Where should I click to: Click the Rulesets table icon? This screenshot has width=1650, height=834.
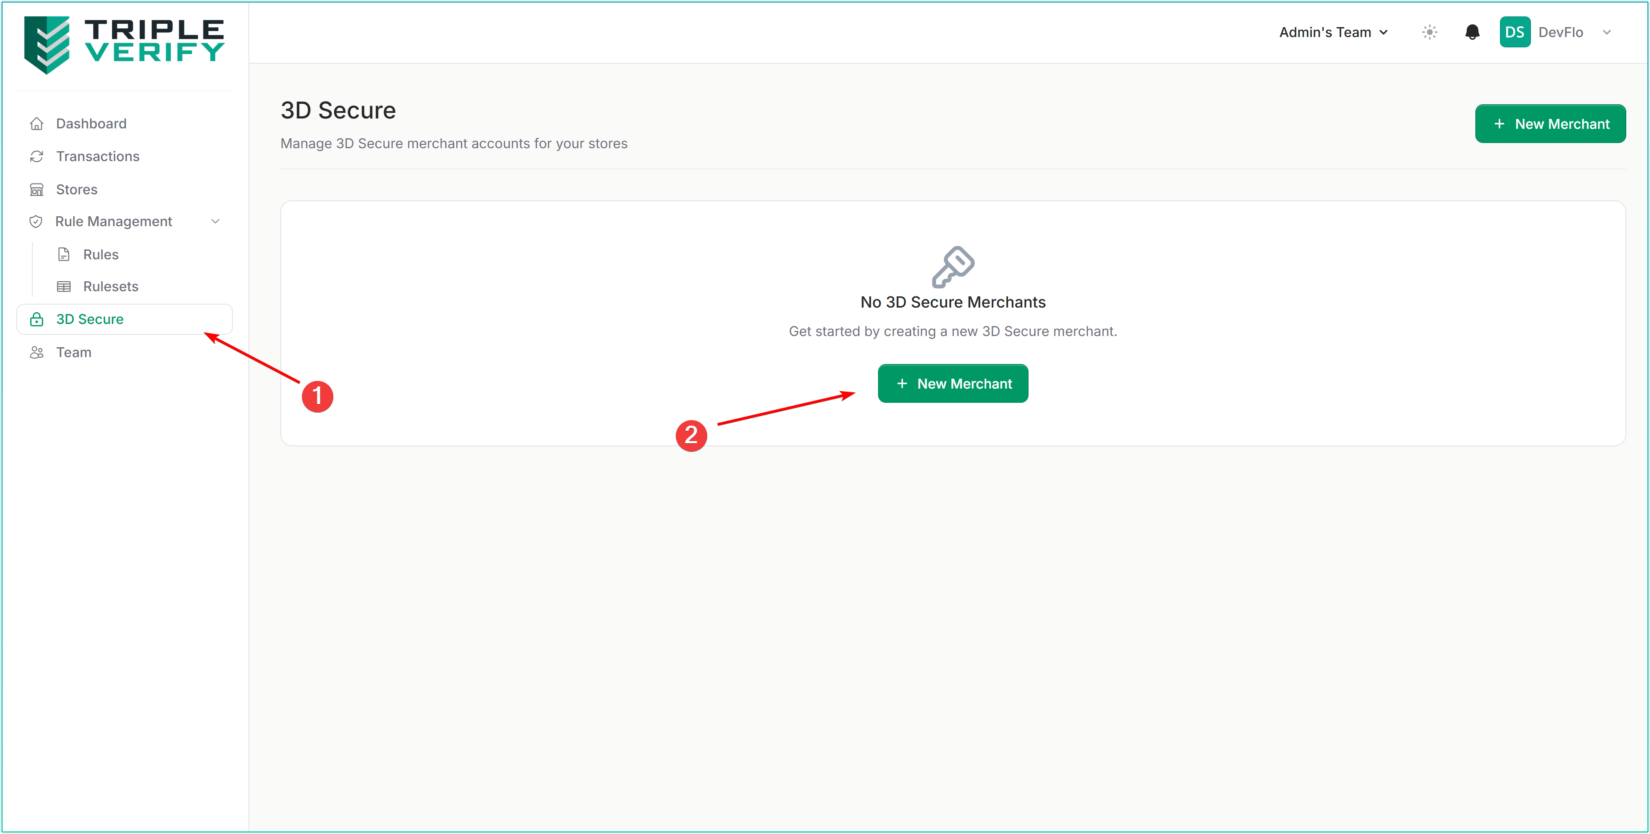[x=63, y=286]
